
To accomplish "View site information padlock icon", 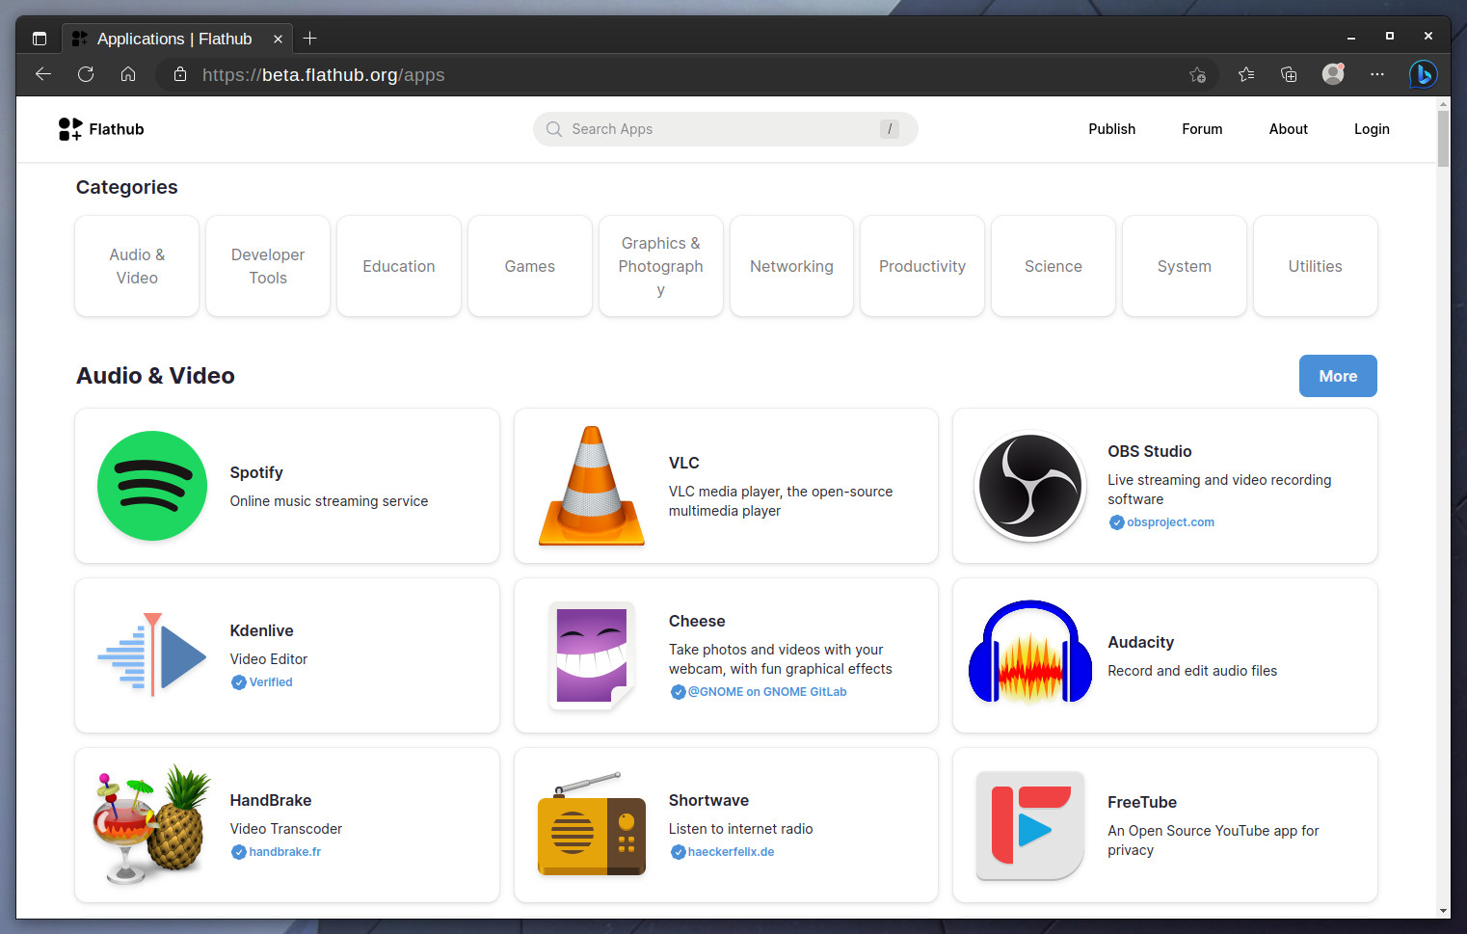I will click(x=180, y=74).
